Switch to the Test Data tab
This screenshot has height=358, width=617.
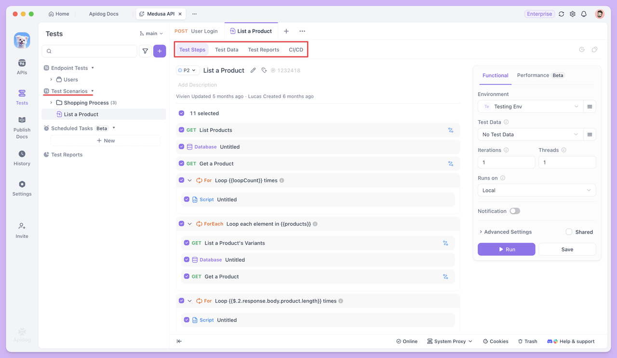click(x=227, y=50)
